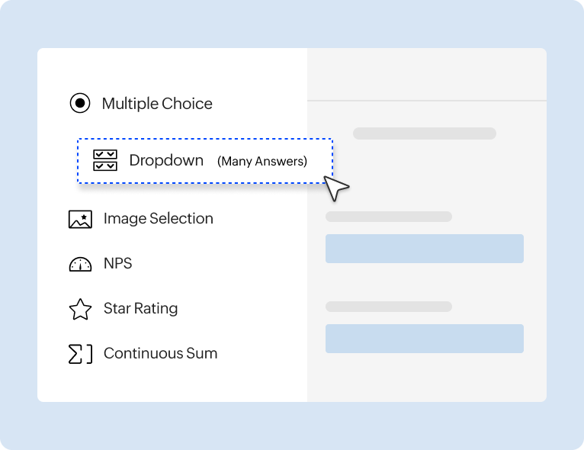Image resolution: width=584 pixels, height=450 pixels.
Task: Click the (Many Answers) label
Action: [x=262, y=161]
